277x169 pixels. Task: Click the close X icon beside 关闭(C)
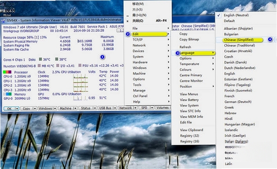pos(127,21)
